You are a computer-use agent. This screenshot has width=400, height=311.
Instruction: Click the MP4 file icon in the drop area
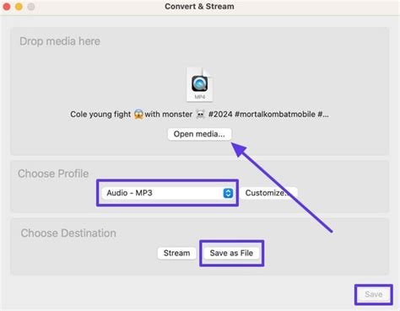tap(199, 84)
